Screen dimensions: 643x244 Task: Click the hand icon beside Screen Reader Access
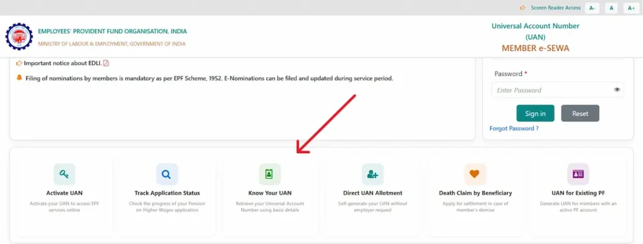point(523,8)
